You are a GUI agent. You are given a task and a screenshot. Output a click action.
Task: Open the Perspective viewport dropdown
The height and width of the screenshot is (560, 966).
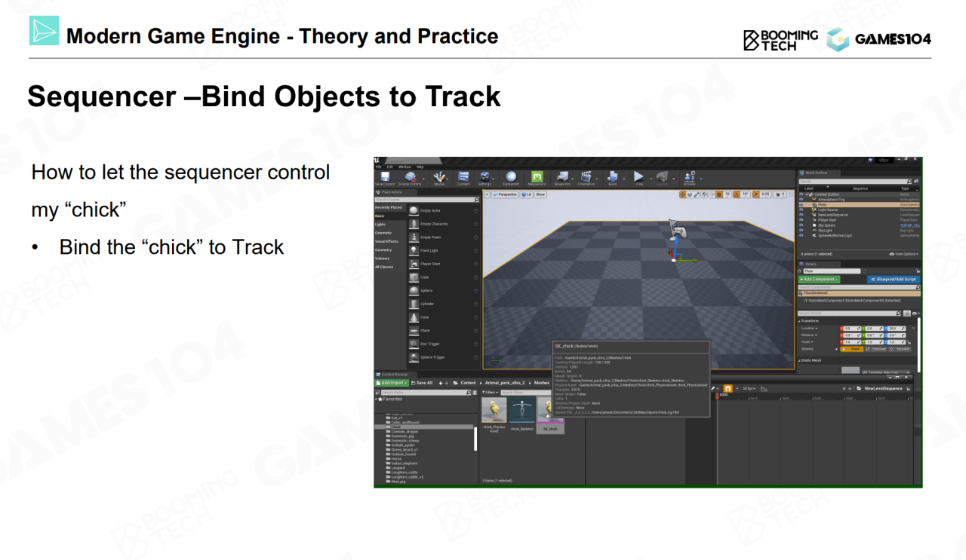pos(506,194)
